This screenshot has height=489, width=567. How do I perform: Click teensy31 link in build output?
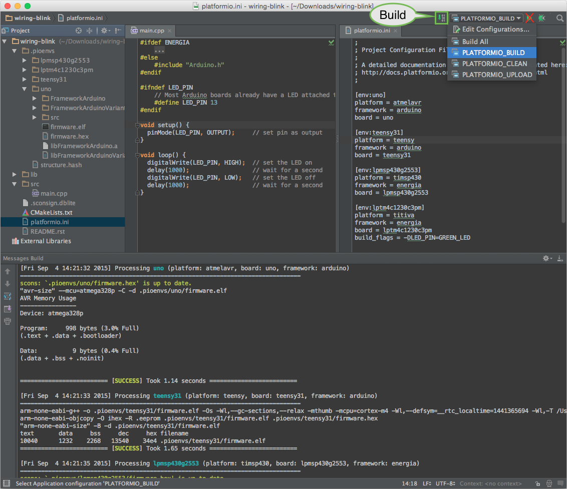coord(167,396)
